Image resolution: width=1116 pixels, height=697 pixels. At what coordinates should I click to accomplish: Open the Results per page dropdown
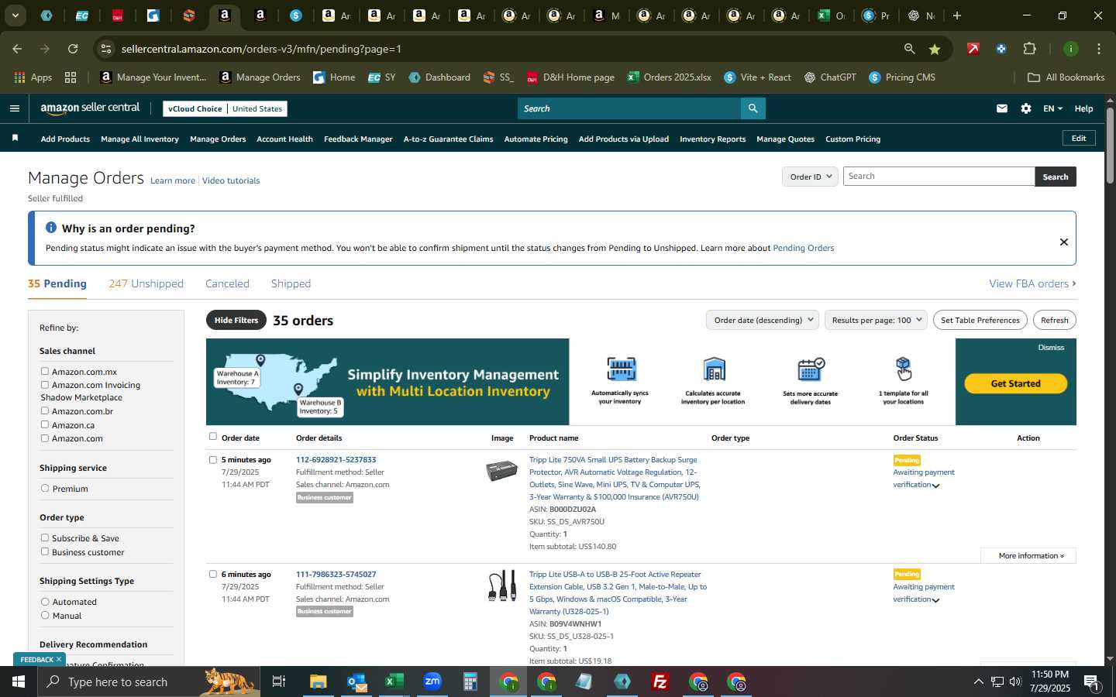pyautogui.click(x=876, y=320)
